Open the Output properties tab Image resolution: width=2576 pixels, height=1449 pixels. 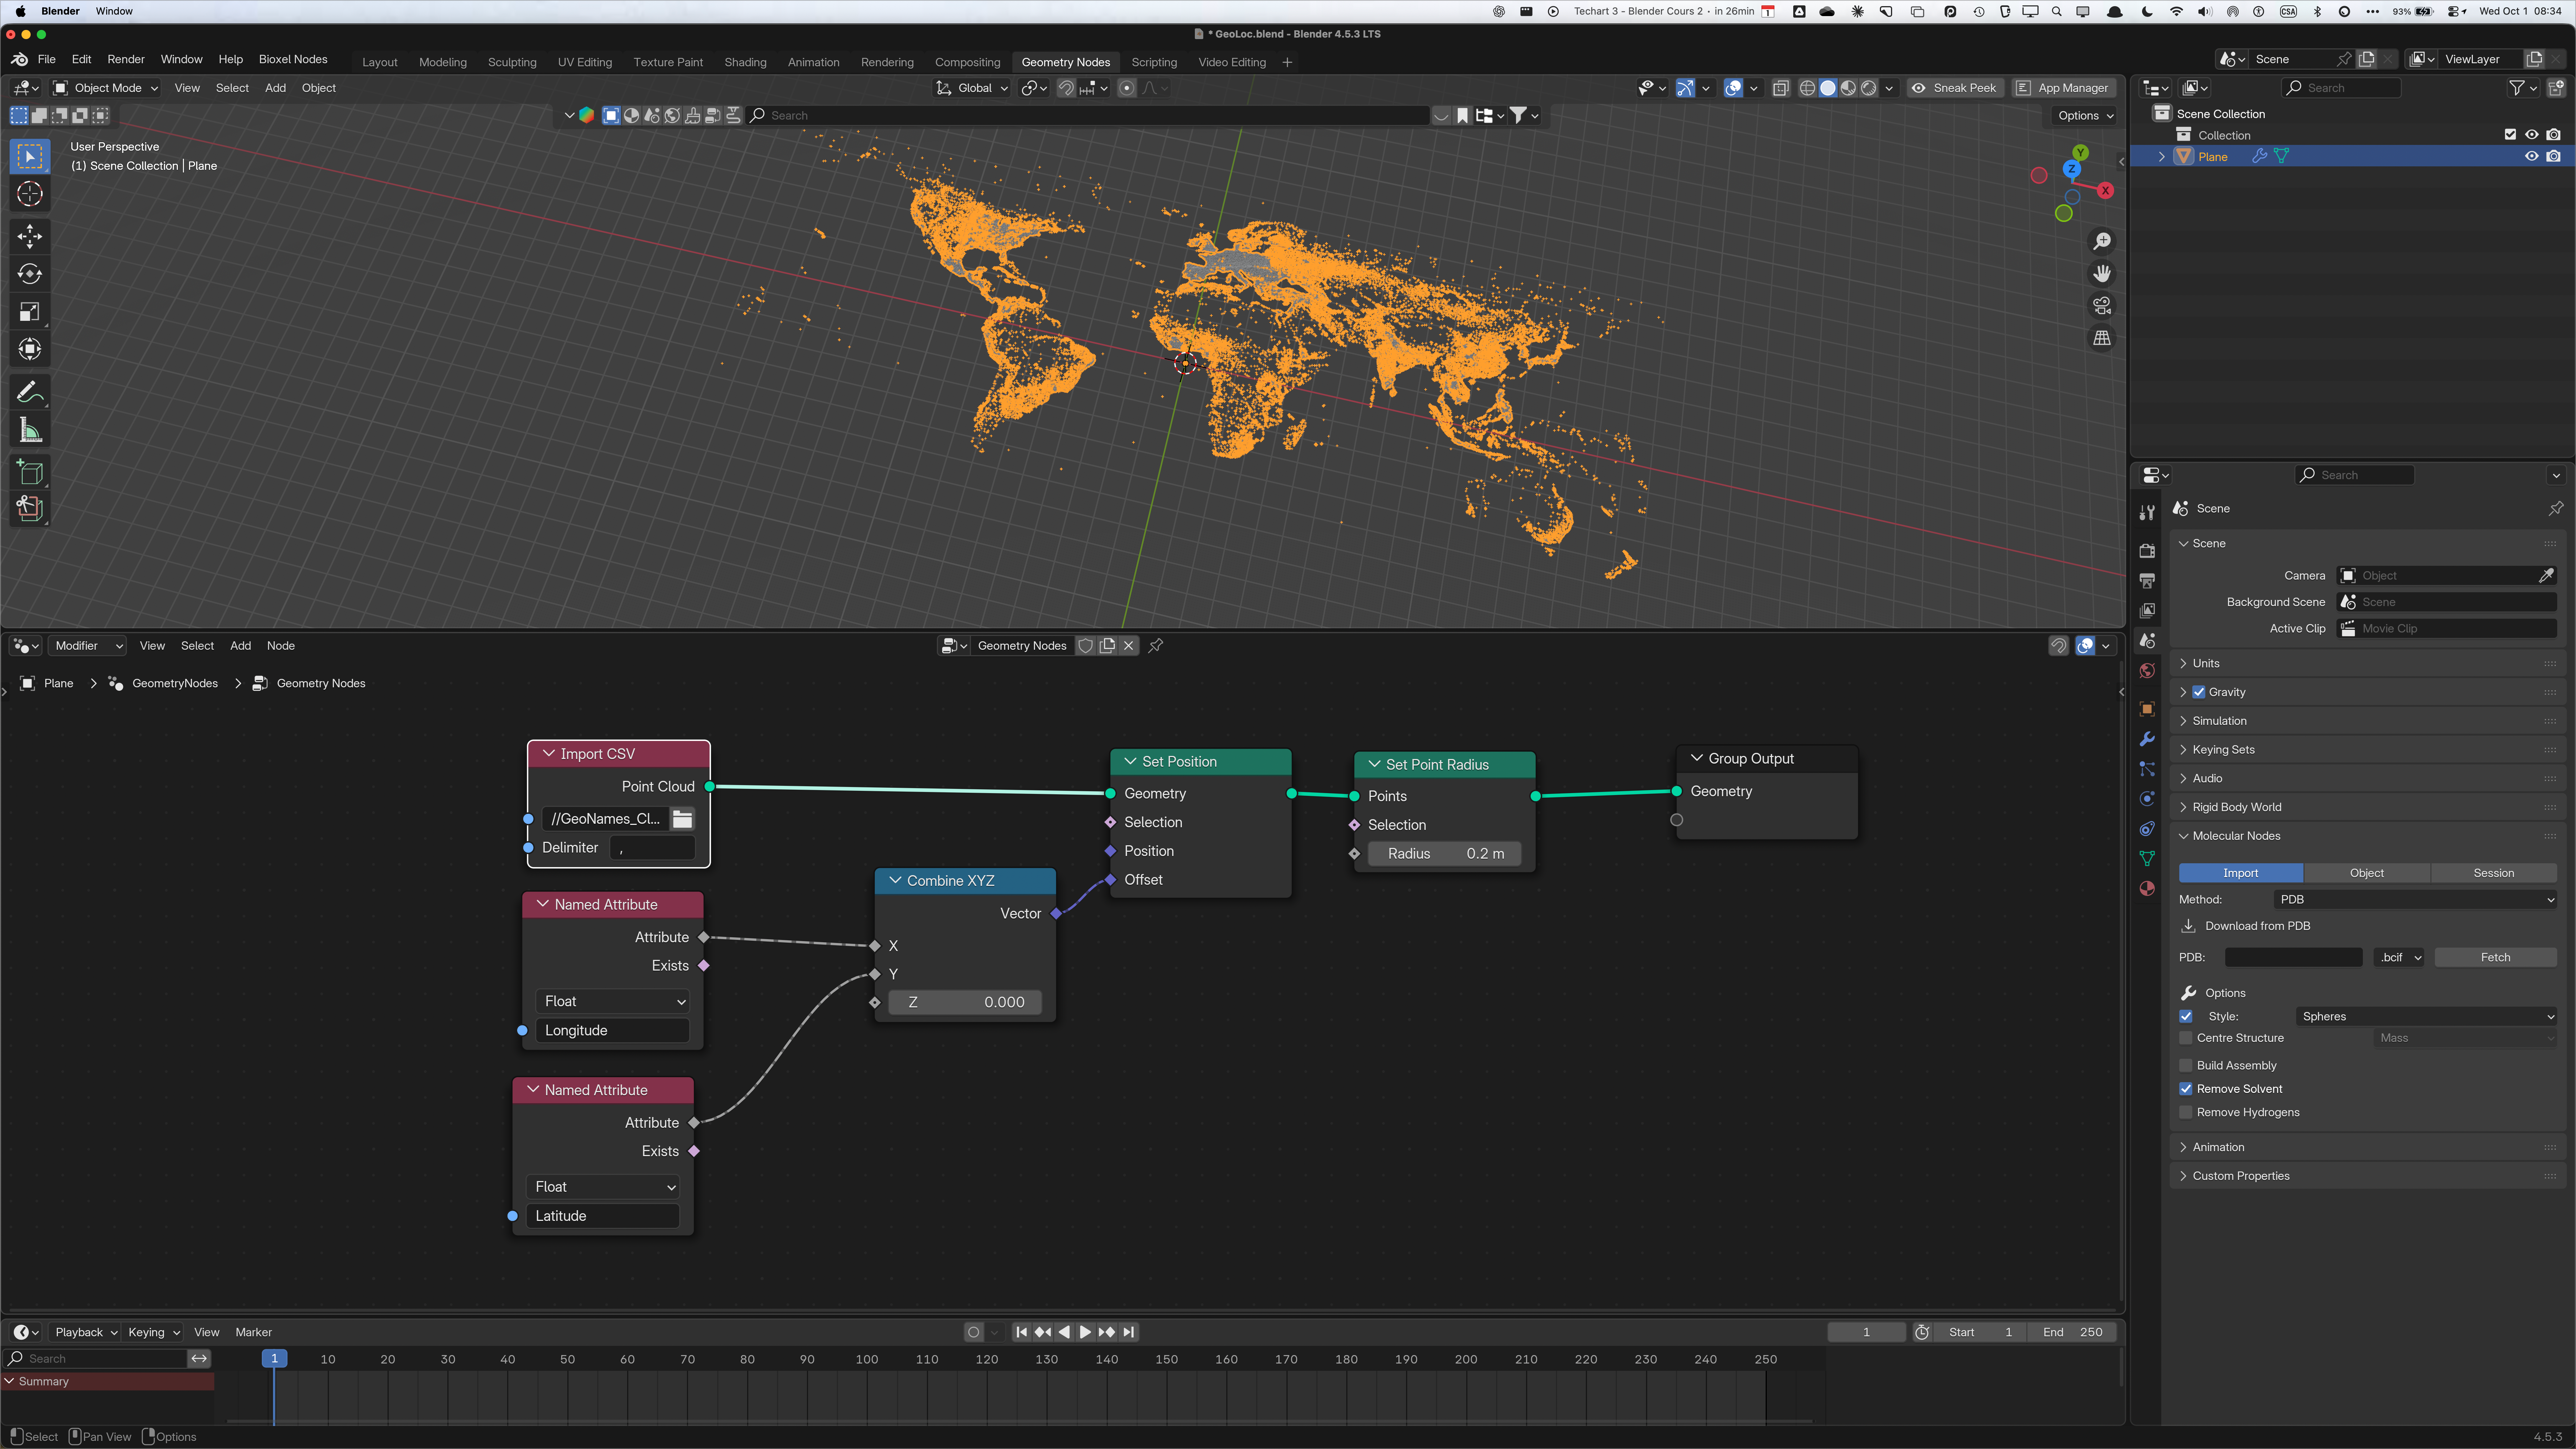tap(2147, 581)
